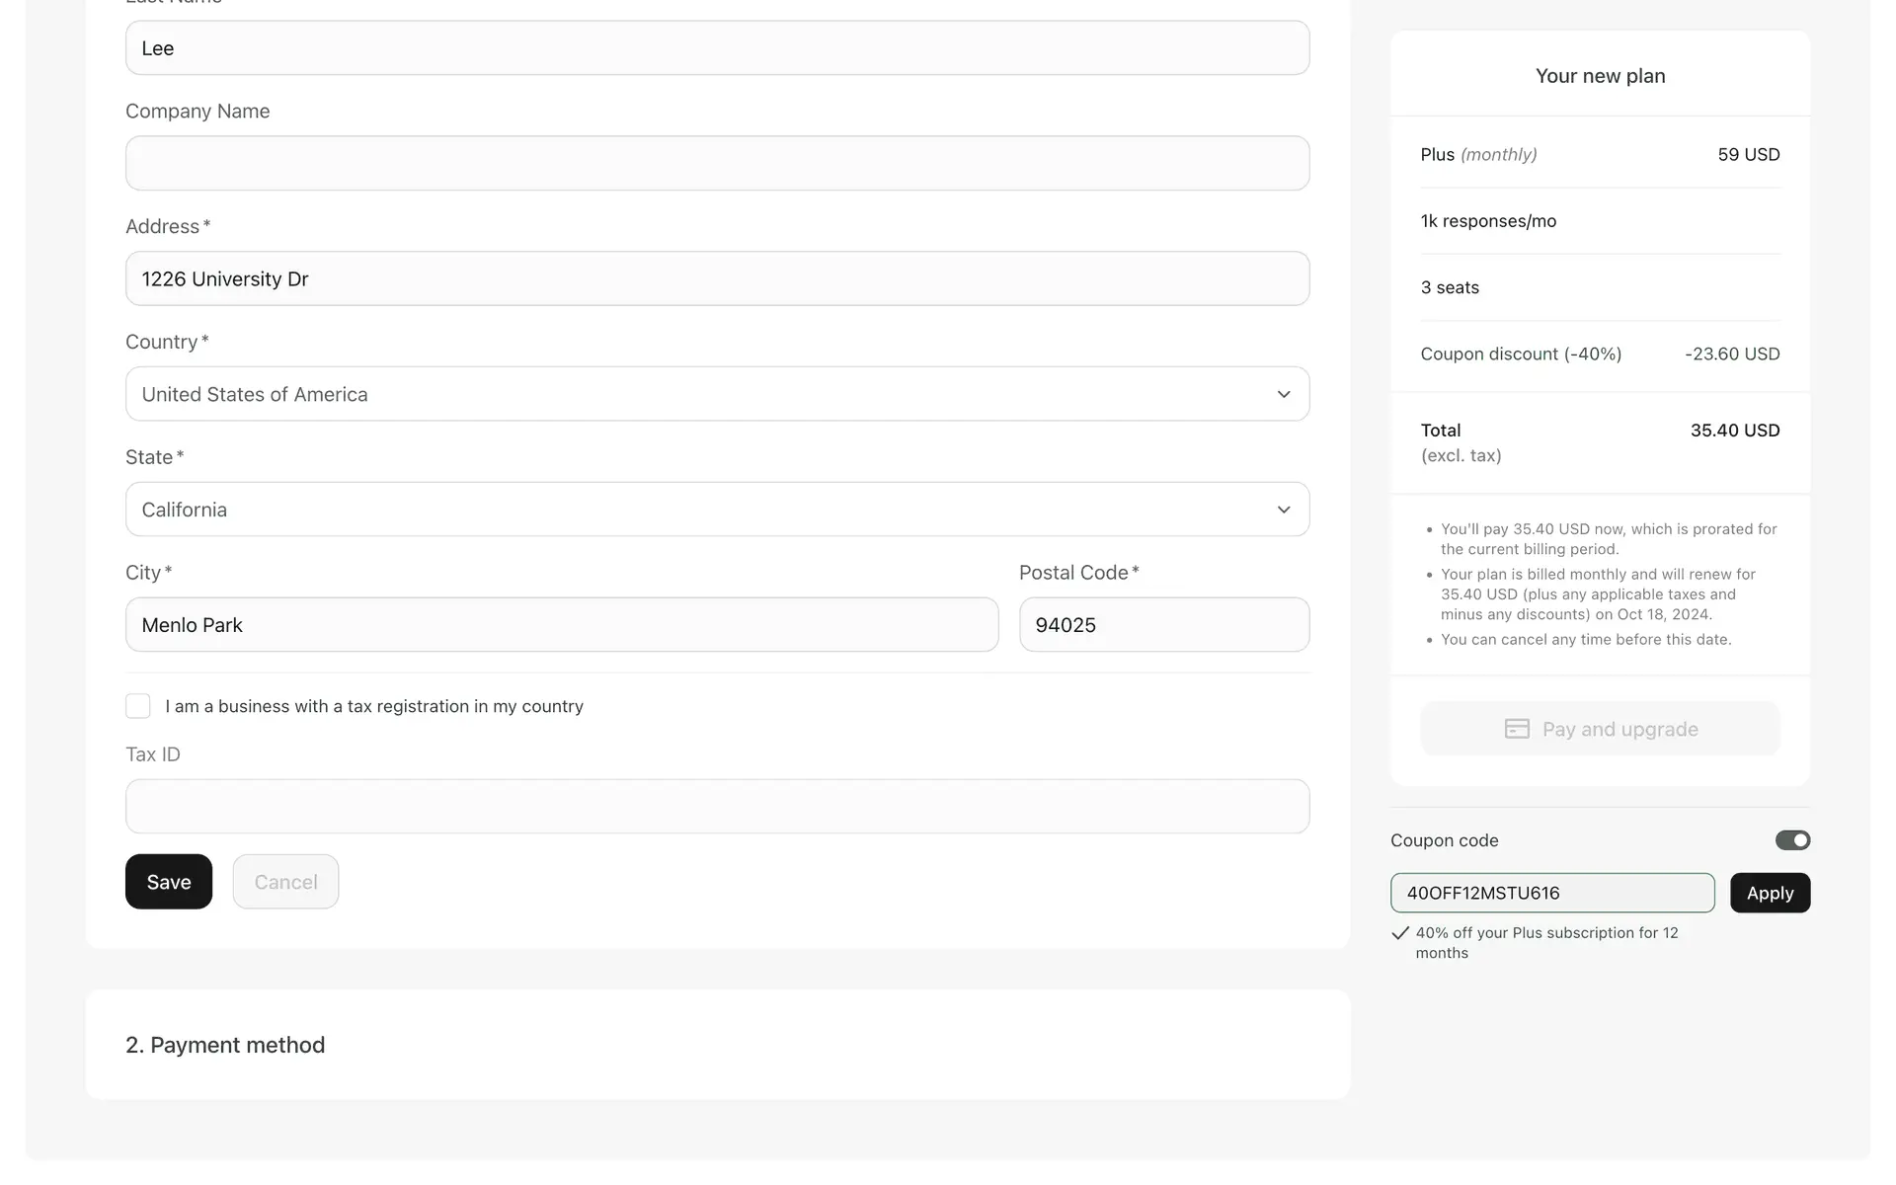Image resolution: width=1896 pixels, height=1185 pixels.
Task: Click the Postal Code field
Action: (x=1163, y=625)
